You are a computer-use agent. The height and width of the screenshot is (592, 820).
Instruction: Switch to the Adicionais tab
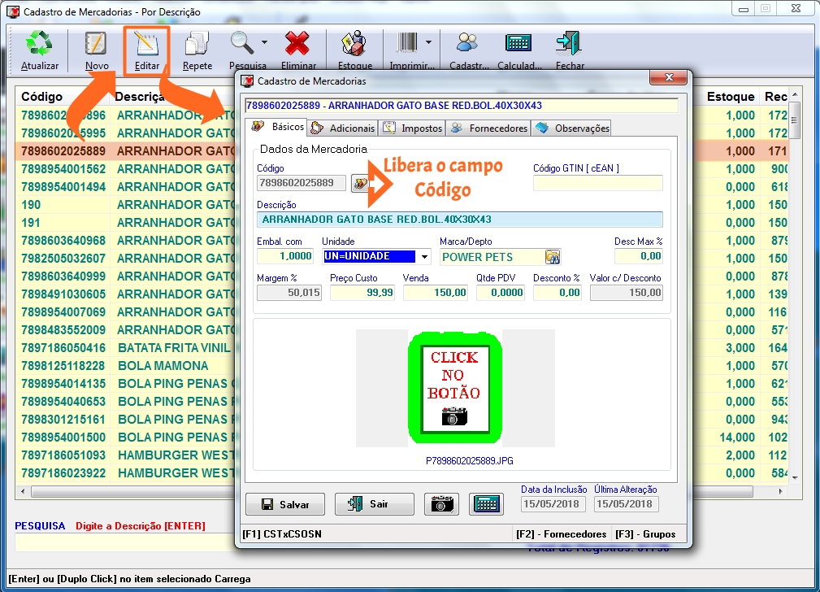coord(343,128)
